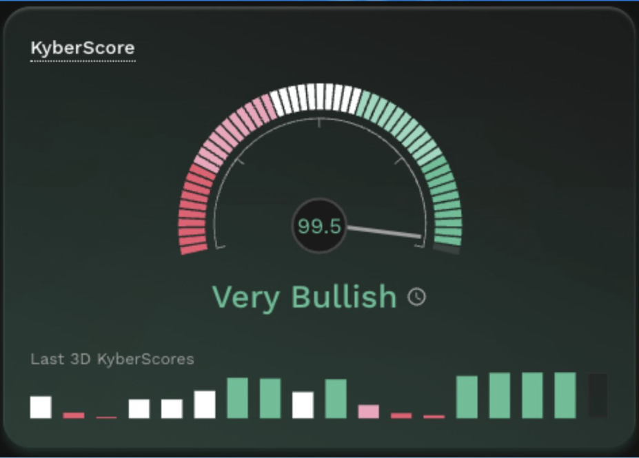
Task: Click the Very Bullish status text
Action: [x=304, y=297]
